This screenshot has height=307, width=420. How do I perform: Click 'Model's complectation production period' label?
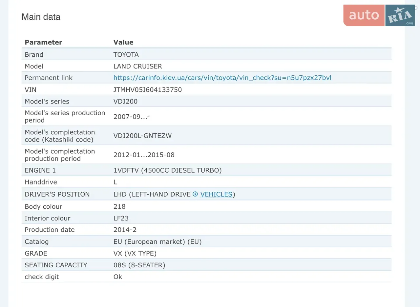(60, 155)
